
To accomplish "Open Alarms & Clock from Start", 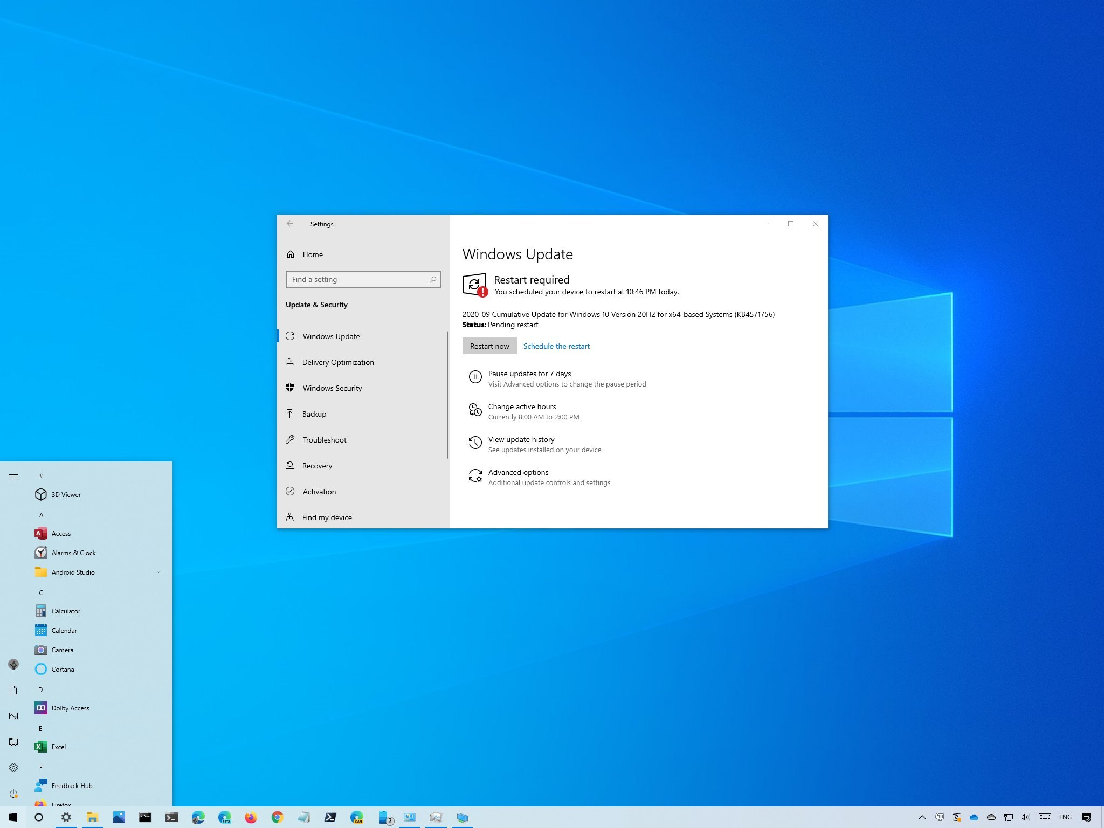I will (99, 553).
